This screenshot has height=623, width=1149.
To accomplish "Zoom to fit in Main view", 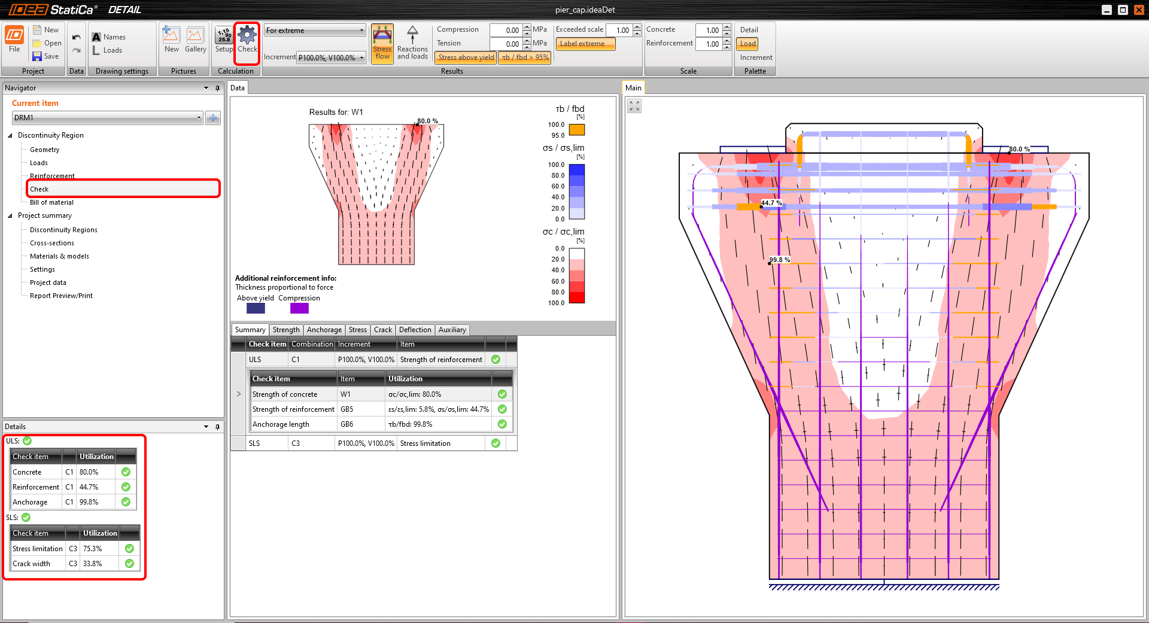I will (634, 107).
